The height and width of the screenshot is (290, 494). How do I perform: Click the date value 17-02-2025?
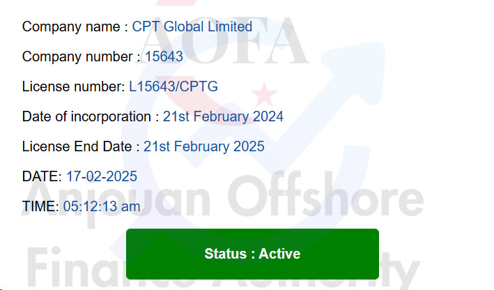point(102,176)
